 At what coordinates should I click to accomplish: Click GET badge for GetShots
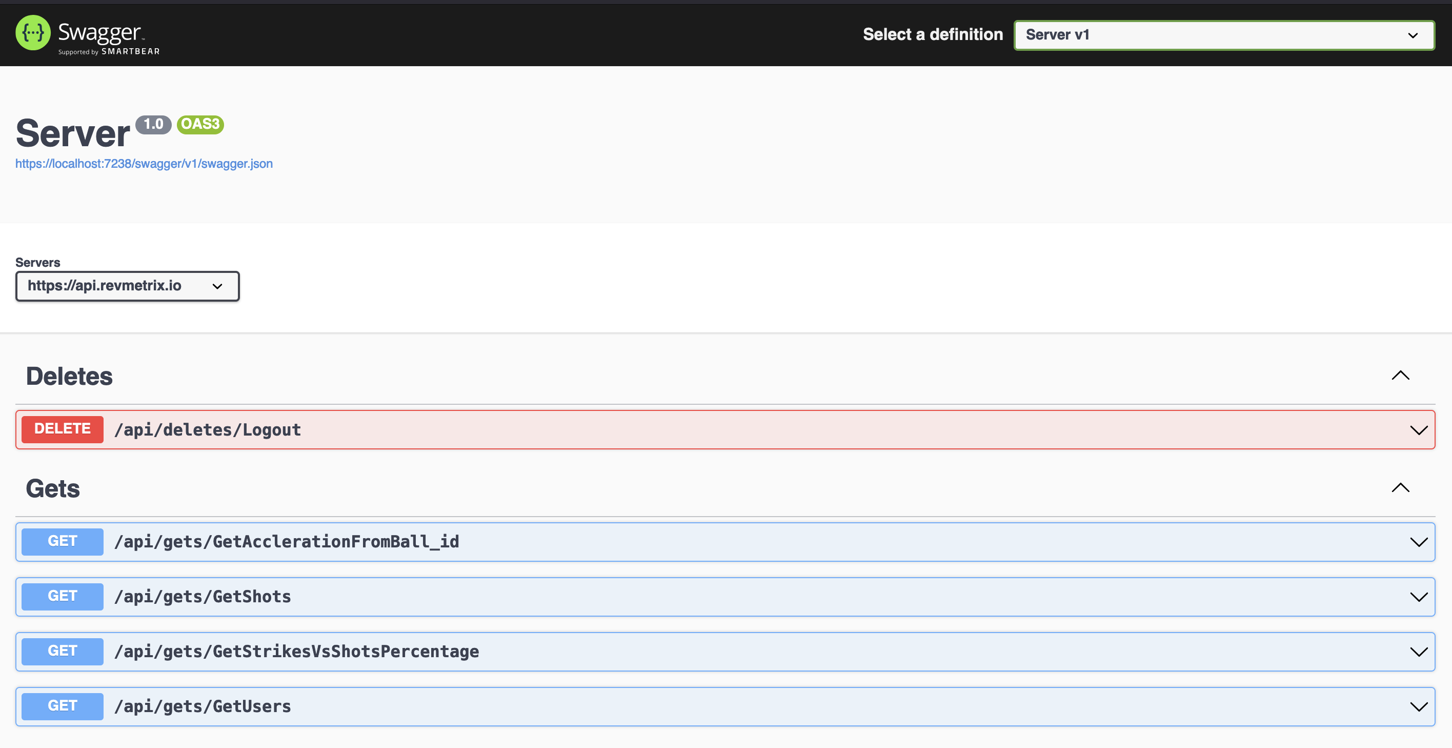click(x=63, y=596)
